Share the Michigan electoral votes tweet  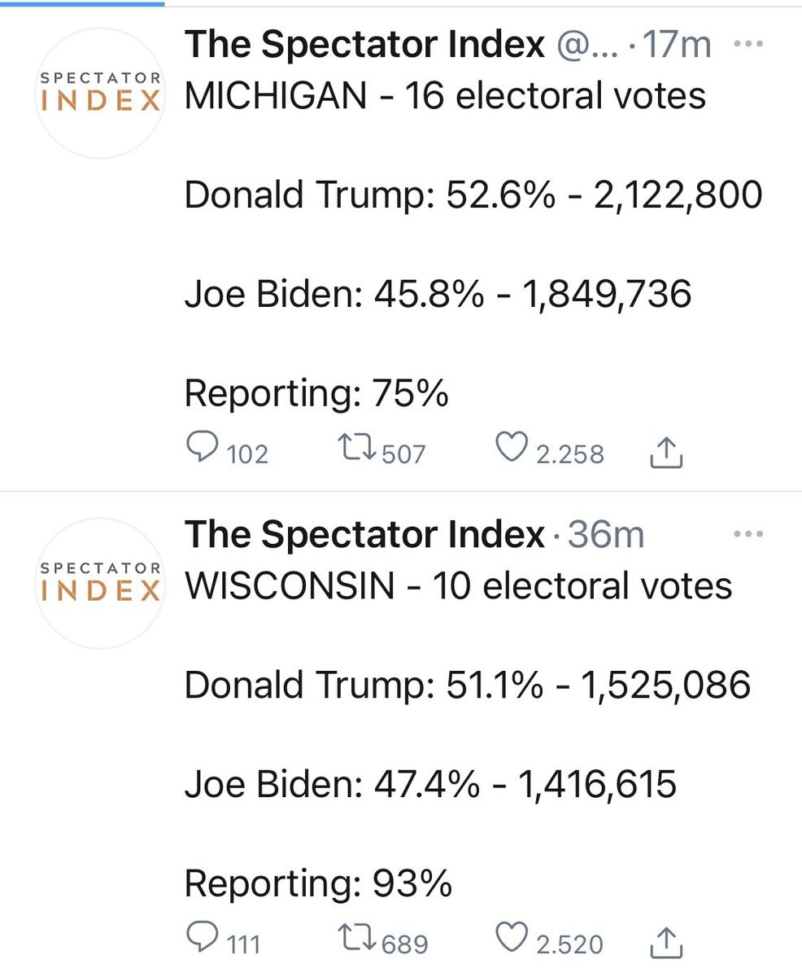(x=666, y=451)
